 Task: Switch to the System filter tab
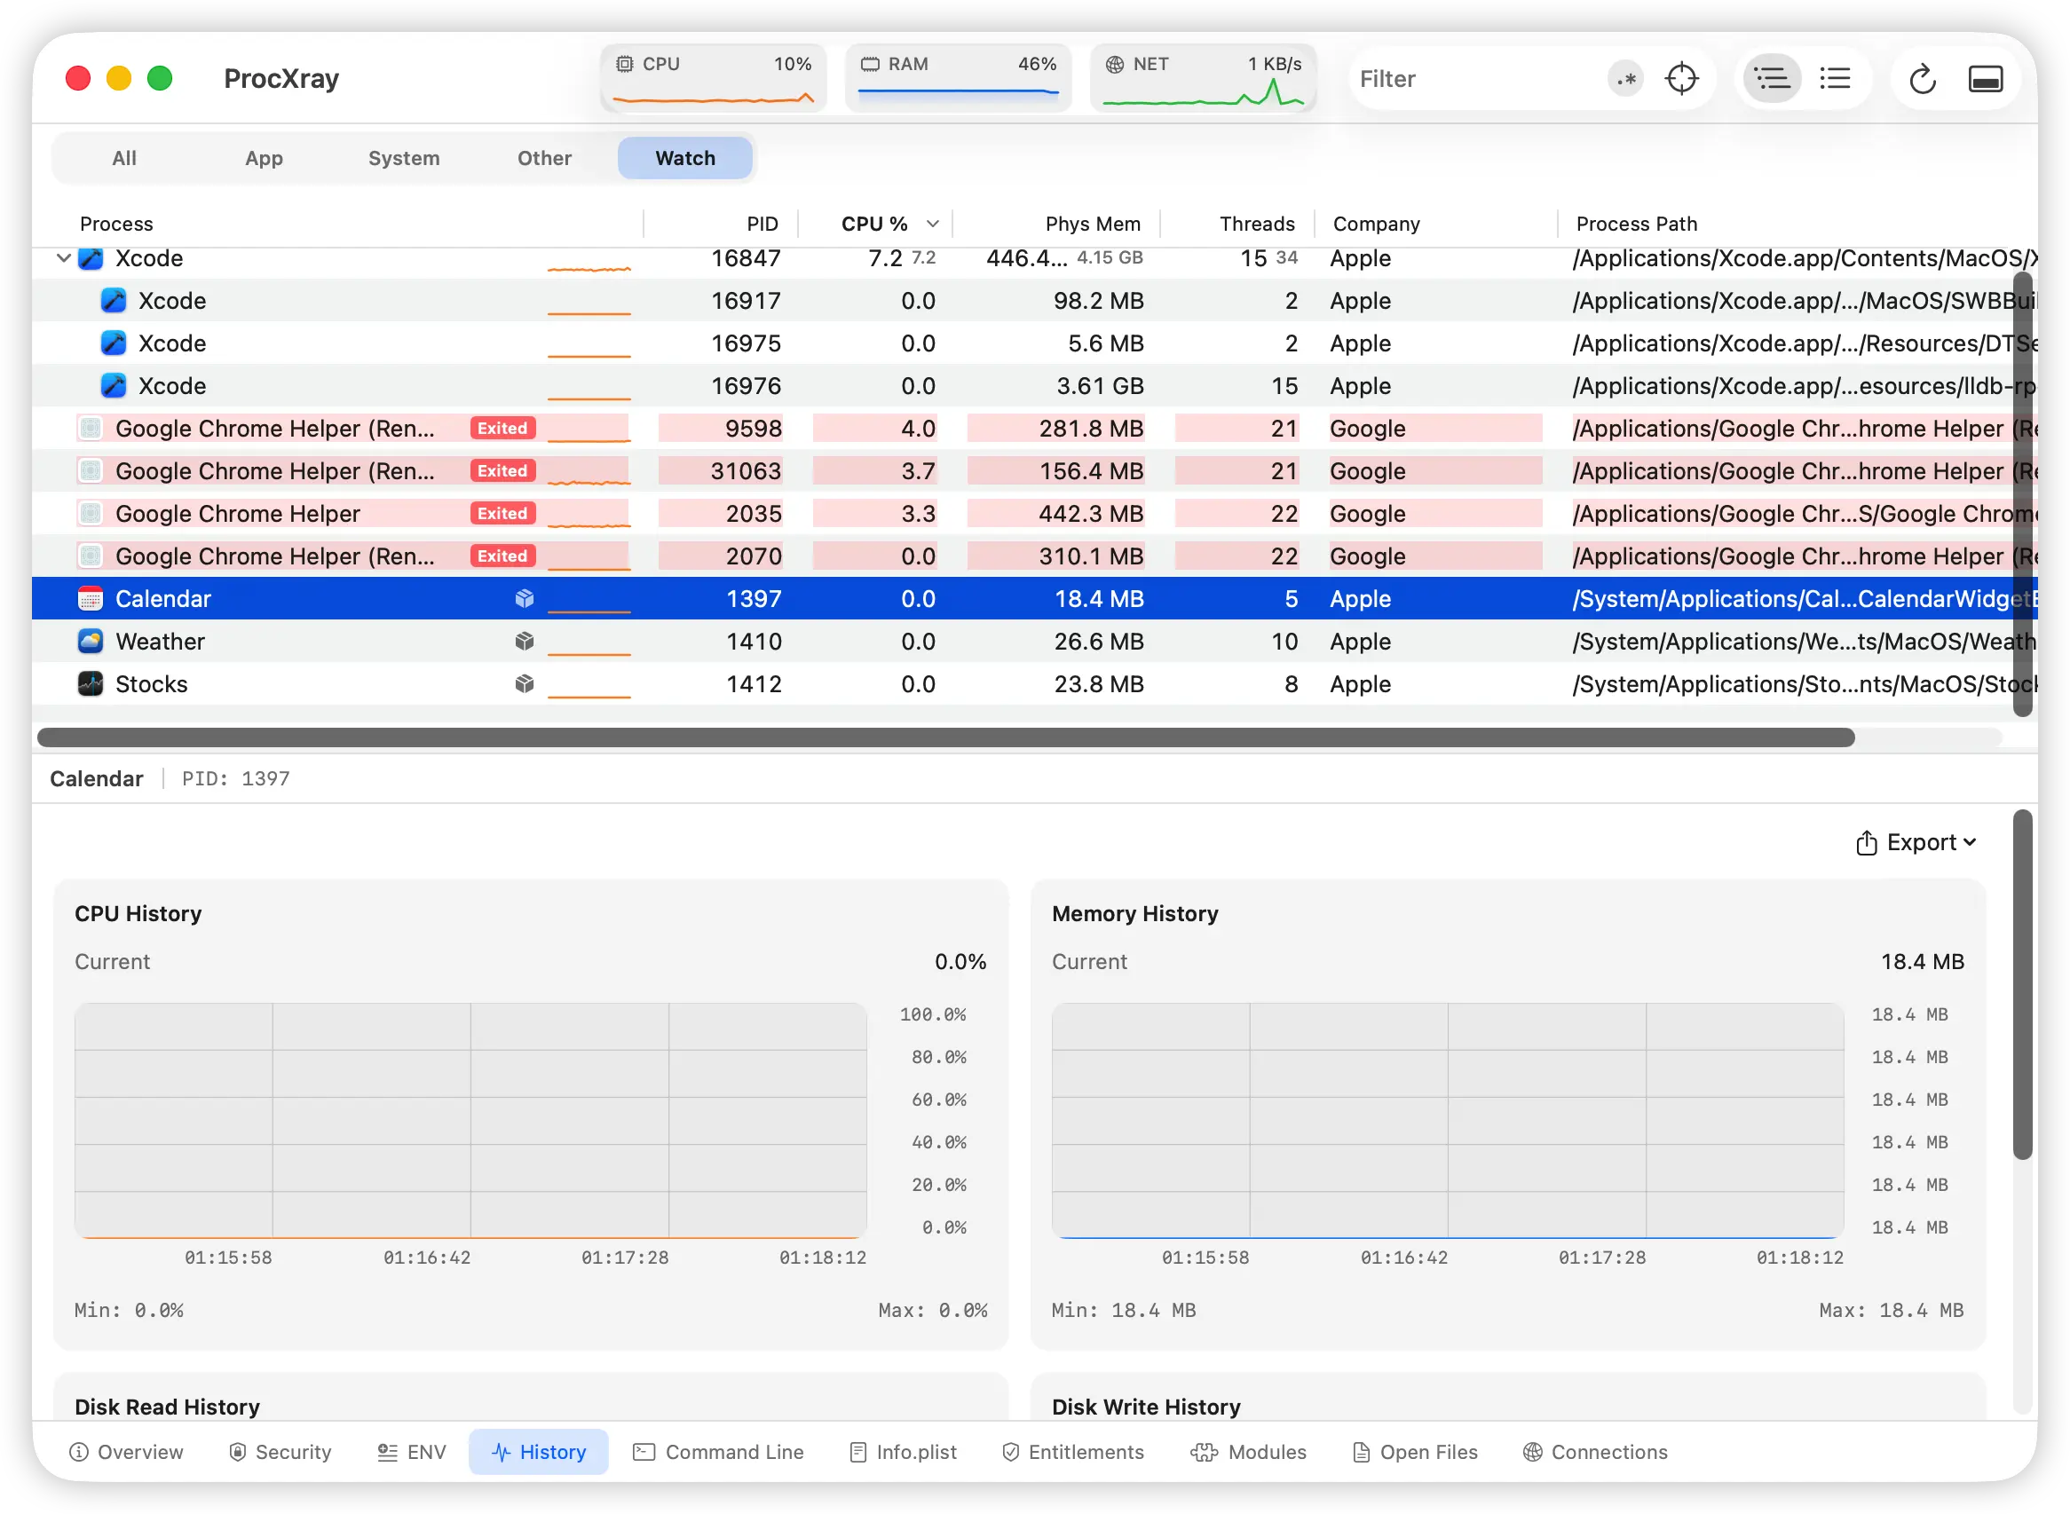click(403, 158)
